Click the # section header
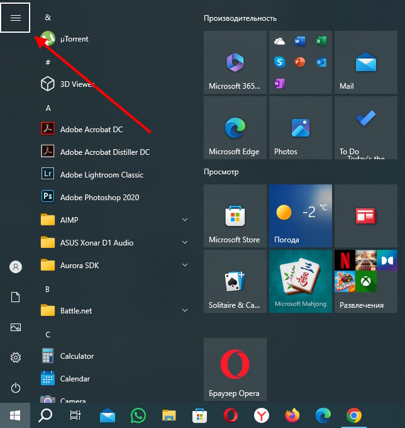Viewport: 405px width, 428px height. click(x=48, y=62)
